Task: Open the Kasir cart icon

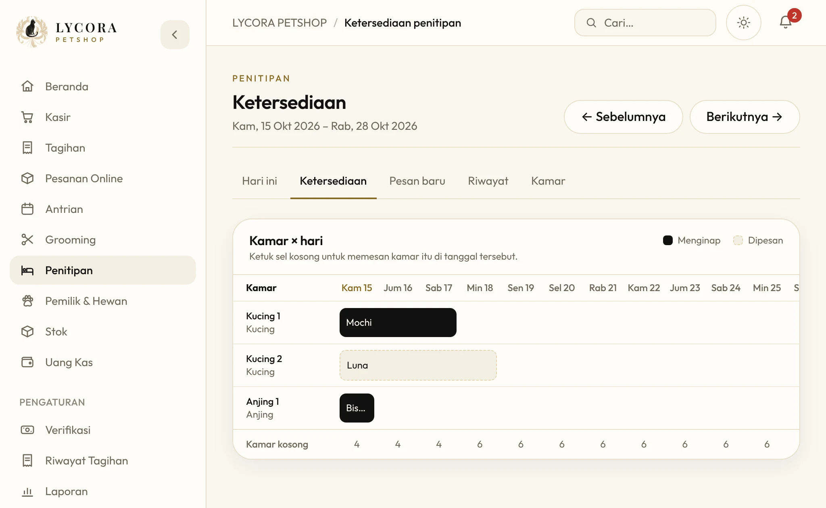Action: pos(27,117)
